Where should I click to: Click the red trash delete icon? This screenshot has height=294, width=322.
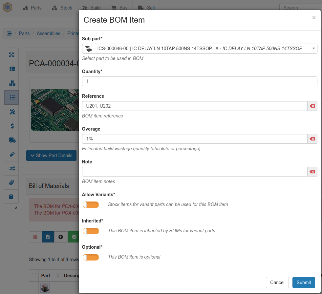(x=35, y=237)
